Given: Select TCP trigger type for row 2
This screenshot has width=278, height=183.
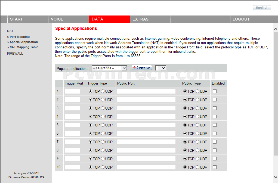Looking at the screenshot, I should tap(90, 100).
